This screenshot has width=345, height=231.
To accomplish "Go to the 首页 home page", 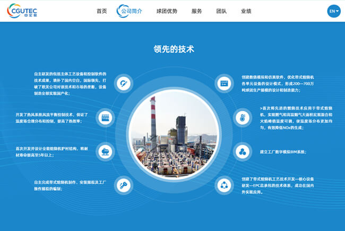I will pos(101,11).
